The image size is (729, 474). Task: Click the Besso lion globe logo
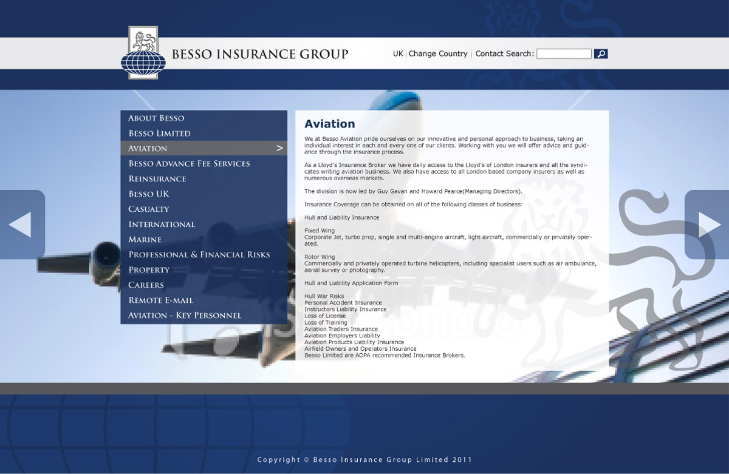143,53
